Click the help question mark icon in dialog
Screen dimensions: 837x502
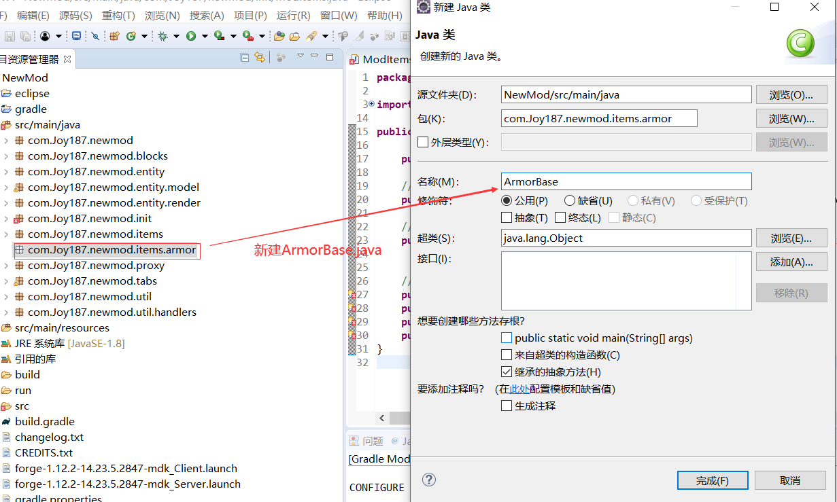[428, 480]
